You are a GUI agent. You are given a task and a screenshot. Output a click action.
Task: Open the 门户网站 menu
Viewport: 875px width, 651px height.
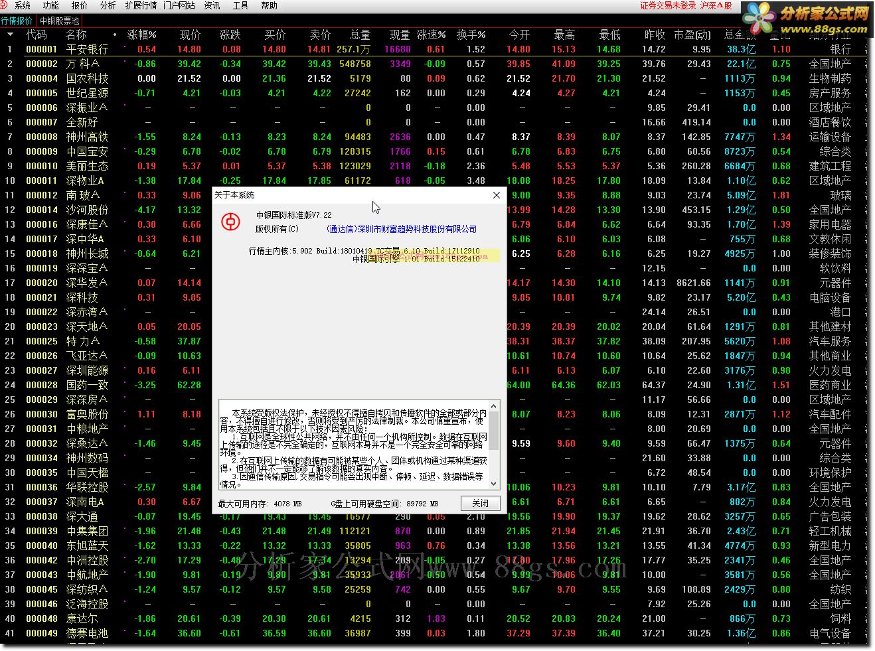[179, 5]
